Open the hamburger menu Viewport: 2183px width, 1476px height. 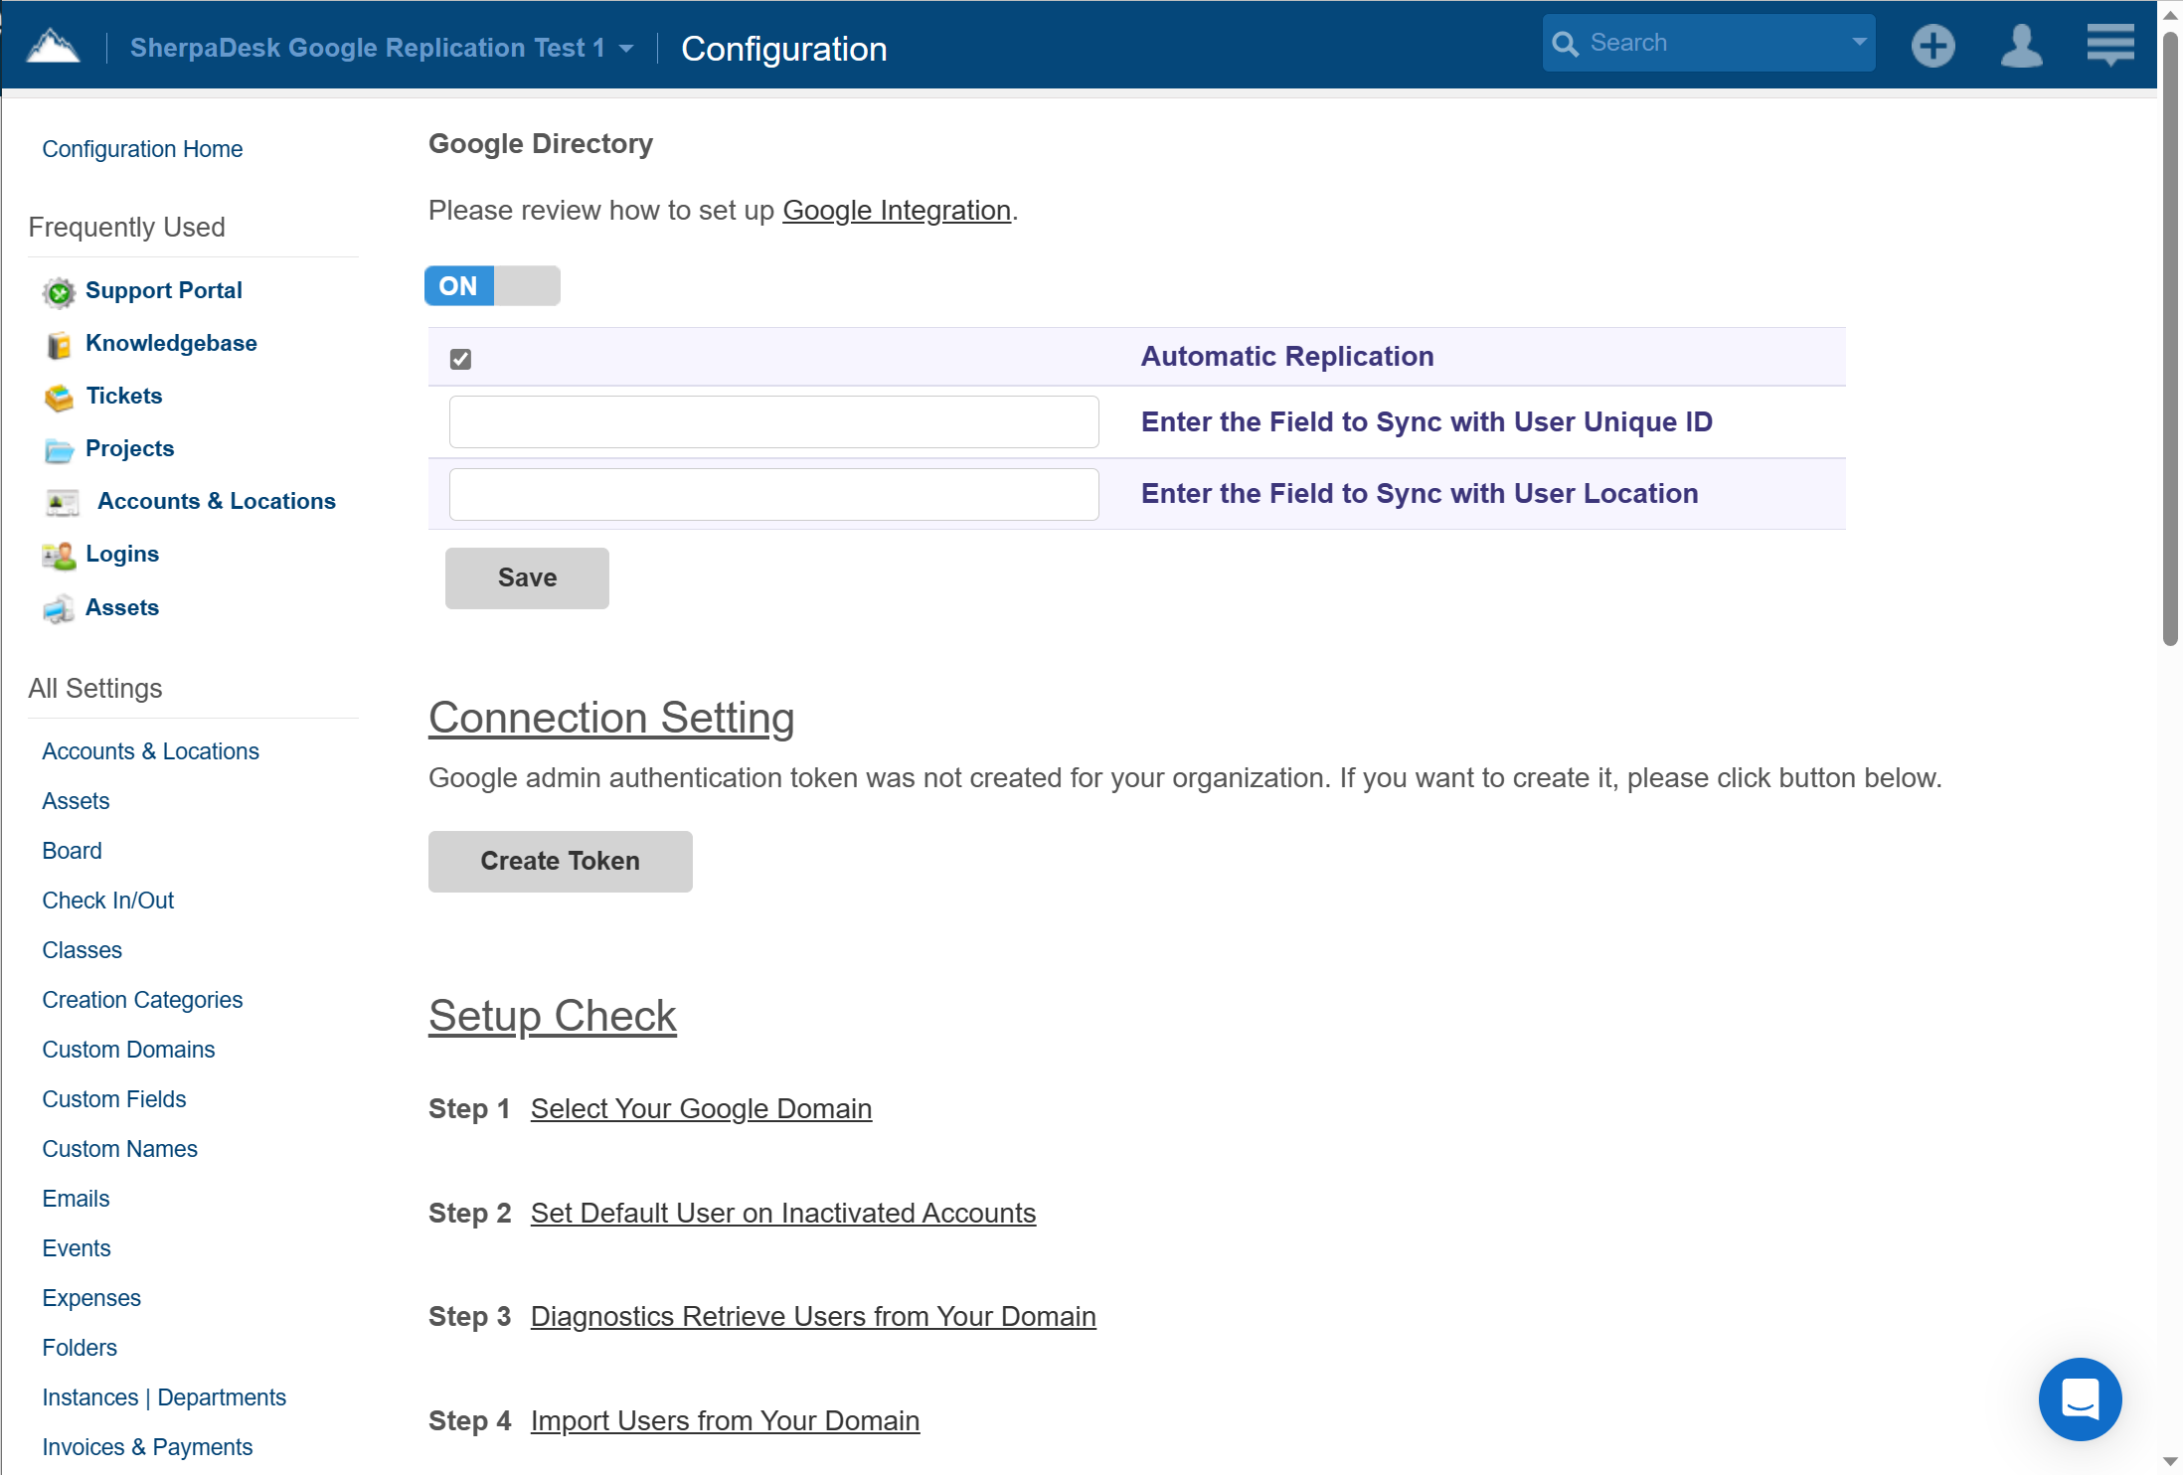(2109, 45)
